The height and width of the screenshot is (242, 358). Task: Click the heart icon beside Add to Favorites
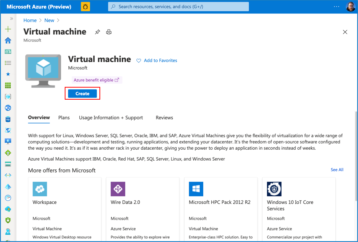pyautogui.click(x=139, y=61)
